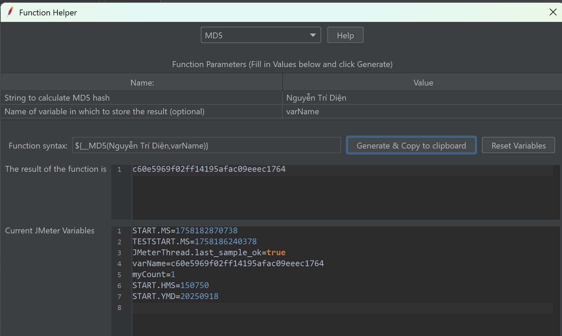Click the varName hash variable line

(228, 263)
